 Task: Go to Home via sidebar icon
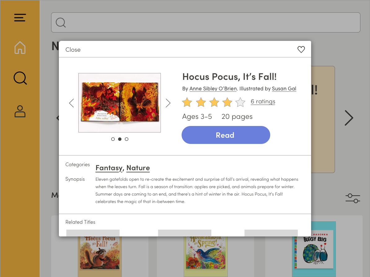tap(20, 48)
